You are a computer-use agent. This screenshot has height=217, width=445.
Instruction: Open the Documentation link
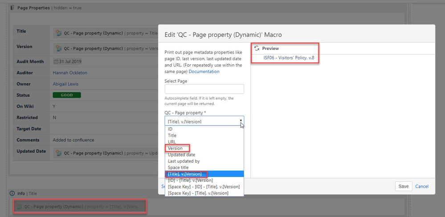204,72
